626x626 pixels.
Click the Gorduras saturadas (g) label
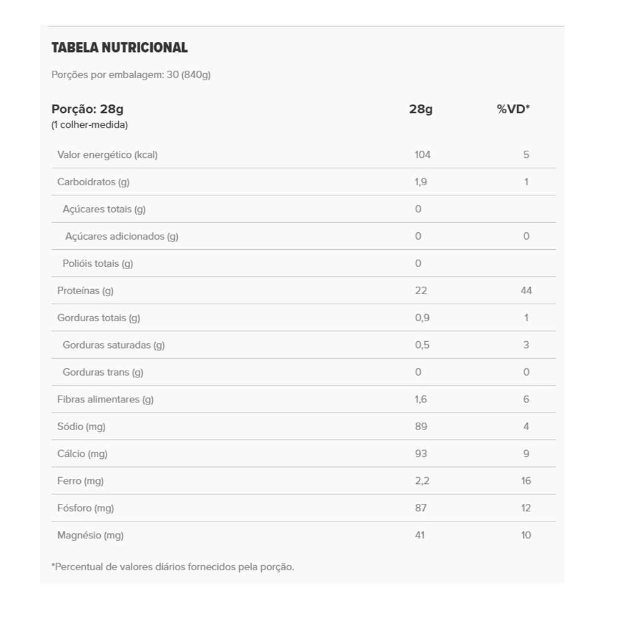tap(113, 345)
